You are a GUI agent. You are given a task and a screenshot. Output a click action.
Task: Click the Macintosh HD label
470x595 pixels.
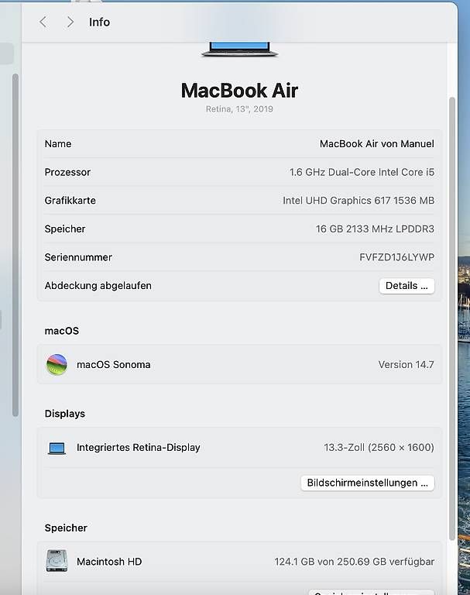pyautogui.click(x=109, y=562)
